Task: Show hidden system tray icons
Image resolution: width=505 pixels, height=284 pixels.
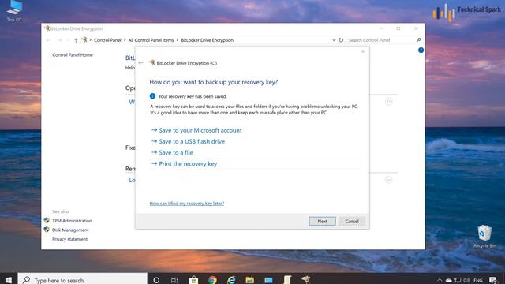Action: point(440,280)
